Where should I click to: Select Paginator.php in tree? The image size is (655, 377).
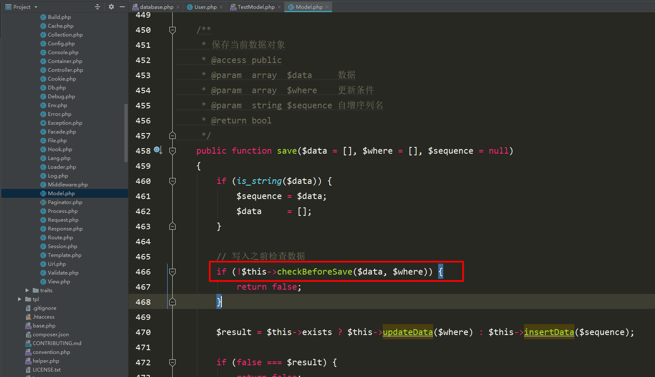pos(65,202)
